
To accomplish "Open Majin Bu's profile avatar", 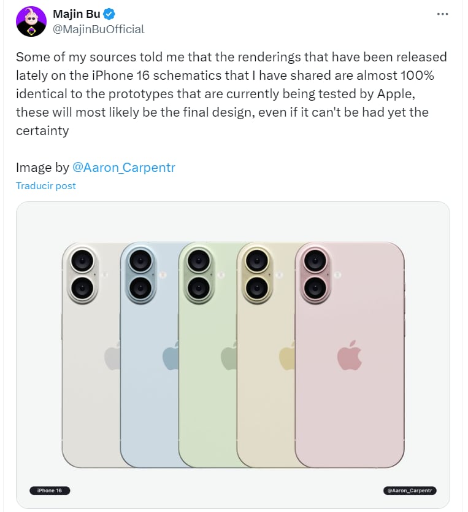I will point(31,21).
